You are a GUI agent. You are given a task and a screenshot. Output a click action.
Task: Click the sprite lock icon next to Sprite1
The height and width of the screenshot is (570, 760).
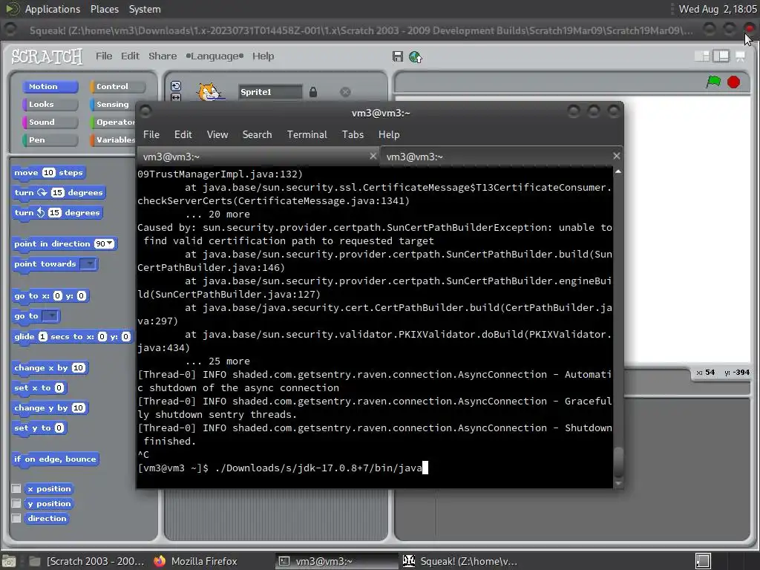coord(313,91)
